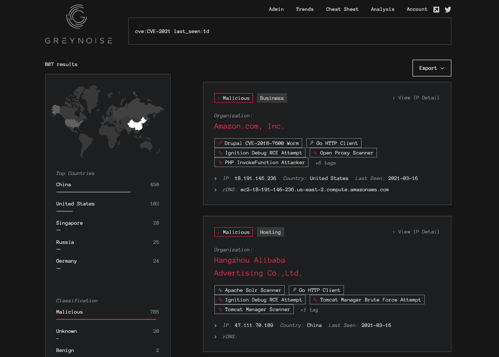Expand the IP 18.191.146.236 row
499x357 pixels.
(x=216, y=179)
